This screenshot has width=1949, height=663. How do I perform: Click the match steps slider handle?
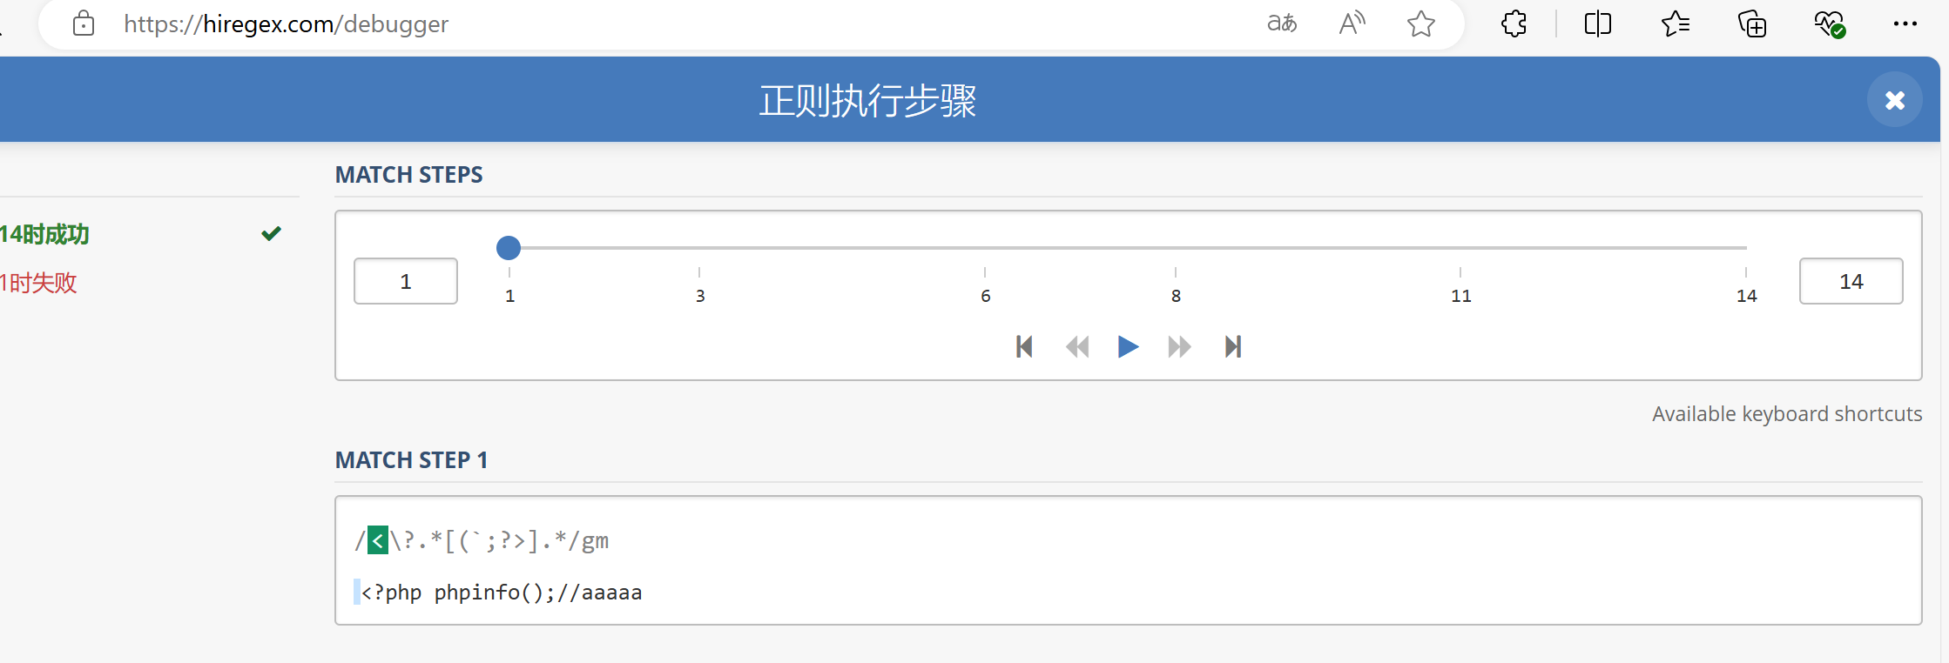pyautogui.click(x=509, y=248)
